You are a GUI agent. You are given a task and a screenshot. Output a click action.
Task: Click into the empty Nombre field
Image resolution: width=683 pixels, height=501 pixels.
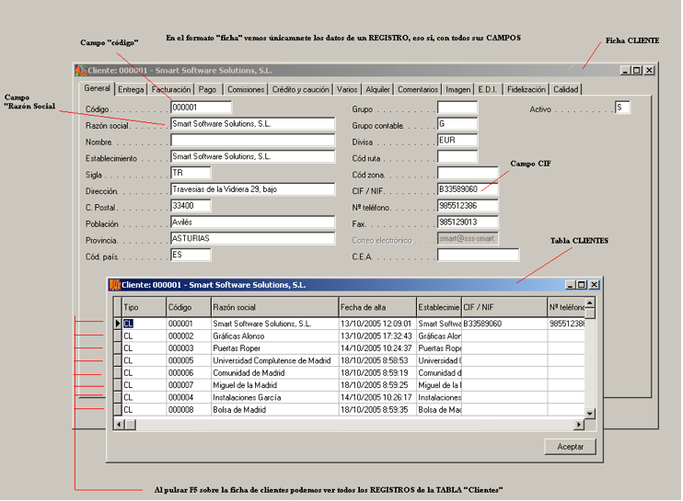pos(251,141)
